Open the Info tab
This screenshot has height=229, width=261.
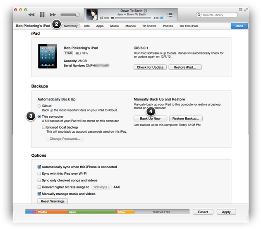coord(87,26)
